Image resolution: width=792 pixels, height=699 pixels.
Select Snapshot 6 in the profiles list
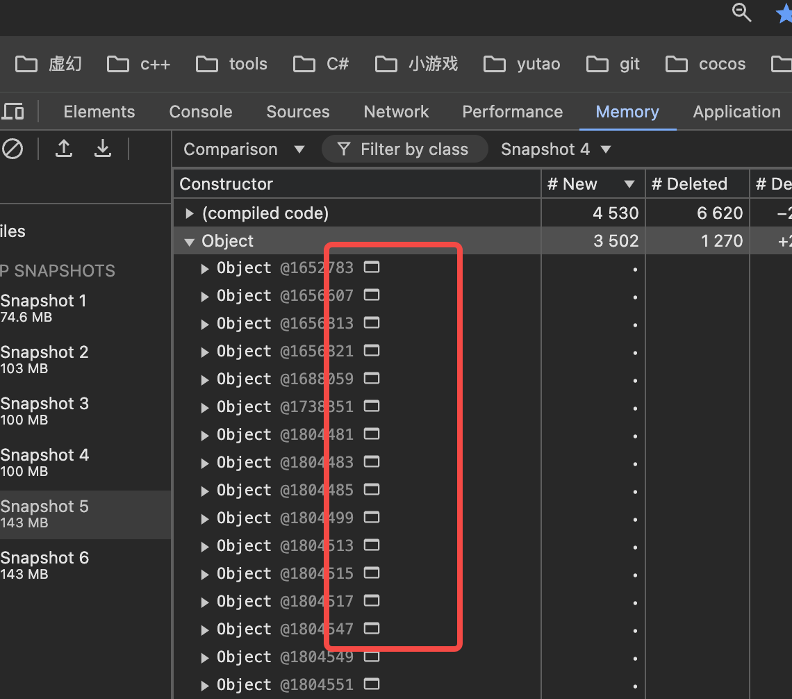(x=85, y=566)
